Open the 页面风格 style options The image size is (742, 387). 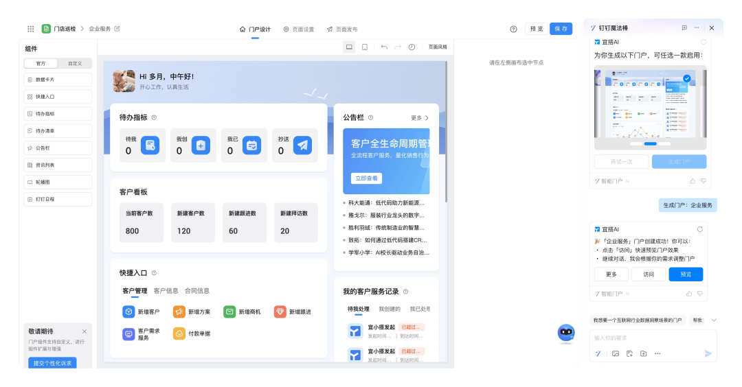pos(438,47)
